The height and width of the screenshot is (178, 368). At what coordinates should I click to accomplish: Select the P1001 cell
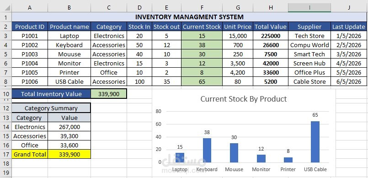coord(30,36)
